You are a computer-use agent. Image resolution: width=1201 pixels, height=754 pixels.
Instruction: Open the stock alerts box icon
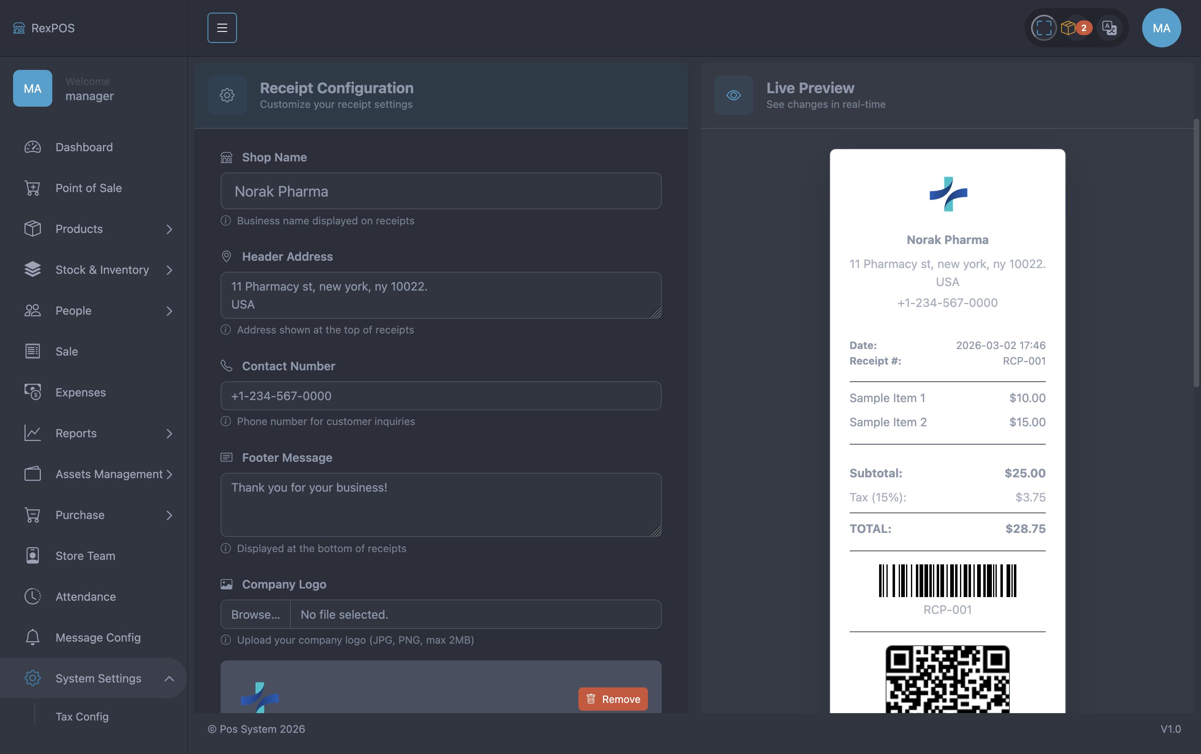[x=1068, y=28]
